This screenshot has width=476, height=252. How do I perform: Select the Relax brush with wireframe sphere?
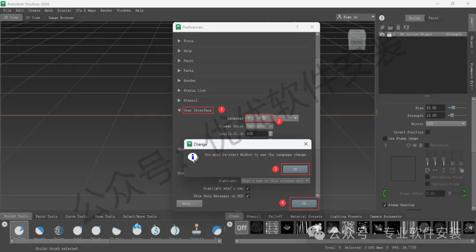tap(59, 231)
